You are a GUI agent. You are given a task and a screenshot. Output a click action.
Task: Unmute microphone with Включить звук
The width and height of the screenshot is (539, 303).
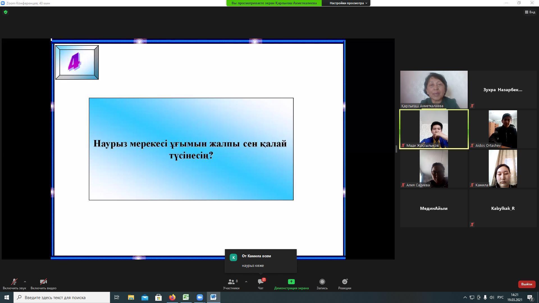[x=14, y=282]
